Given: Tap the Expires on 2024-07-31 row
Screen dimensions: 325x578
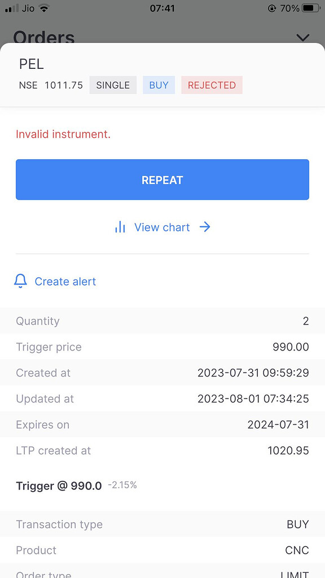Looking at the screenshot, I should pos(162,424).
